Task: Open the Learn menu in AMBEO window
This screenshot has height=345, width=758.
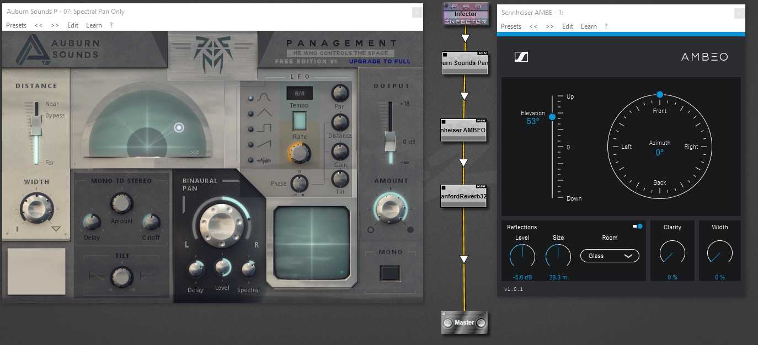Action: tap(589, 26)
